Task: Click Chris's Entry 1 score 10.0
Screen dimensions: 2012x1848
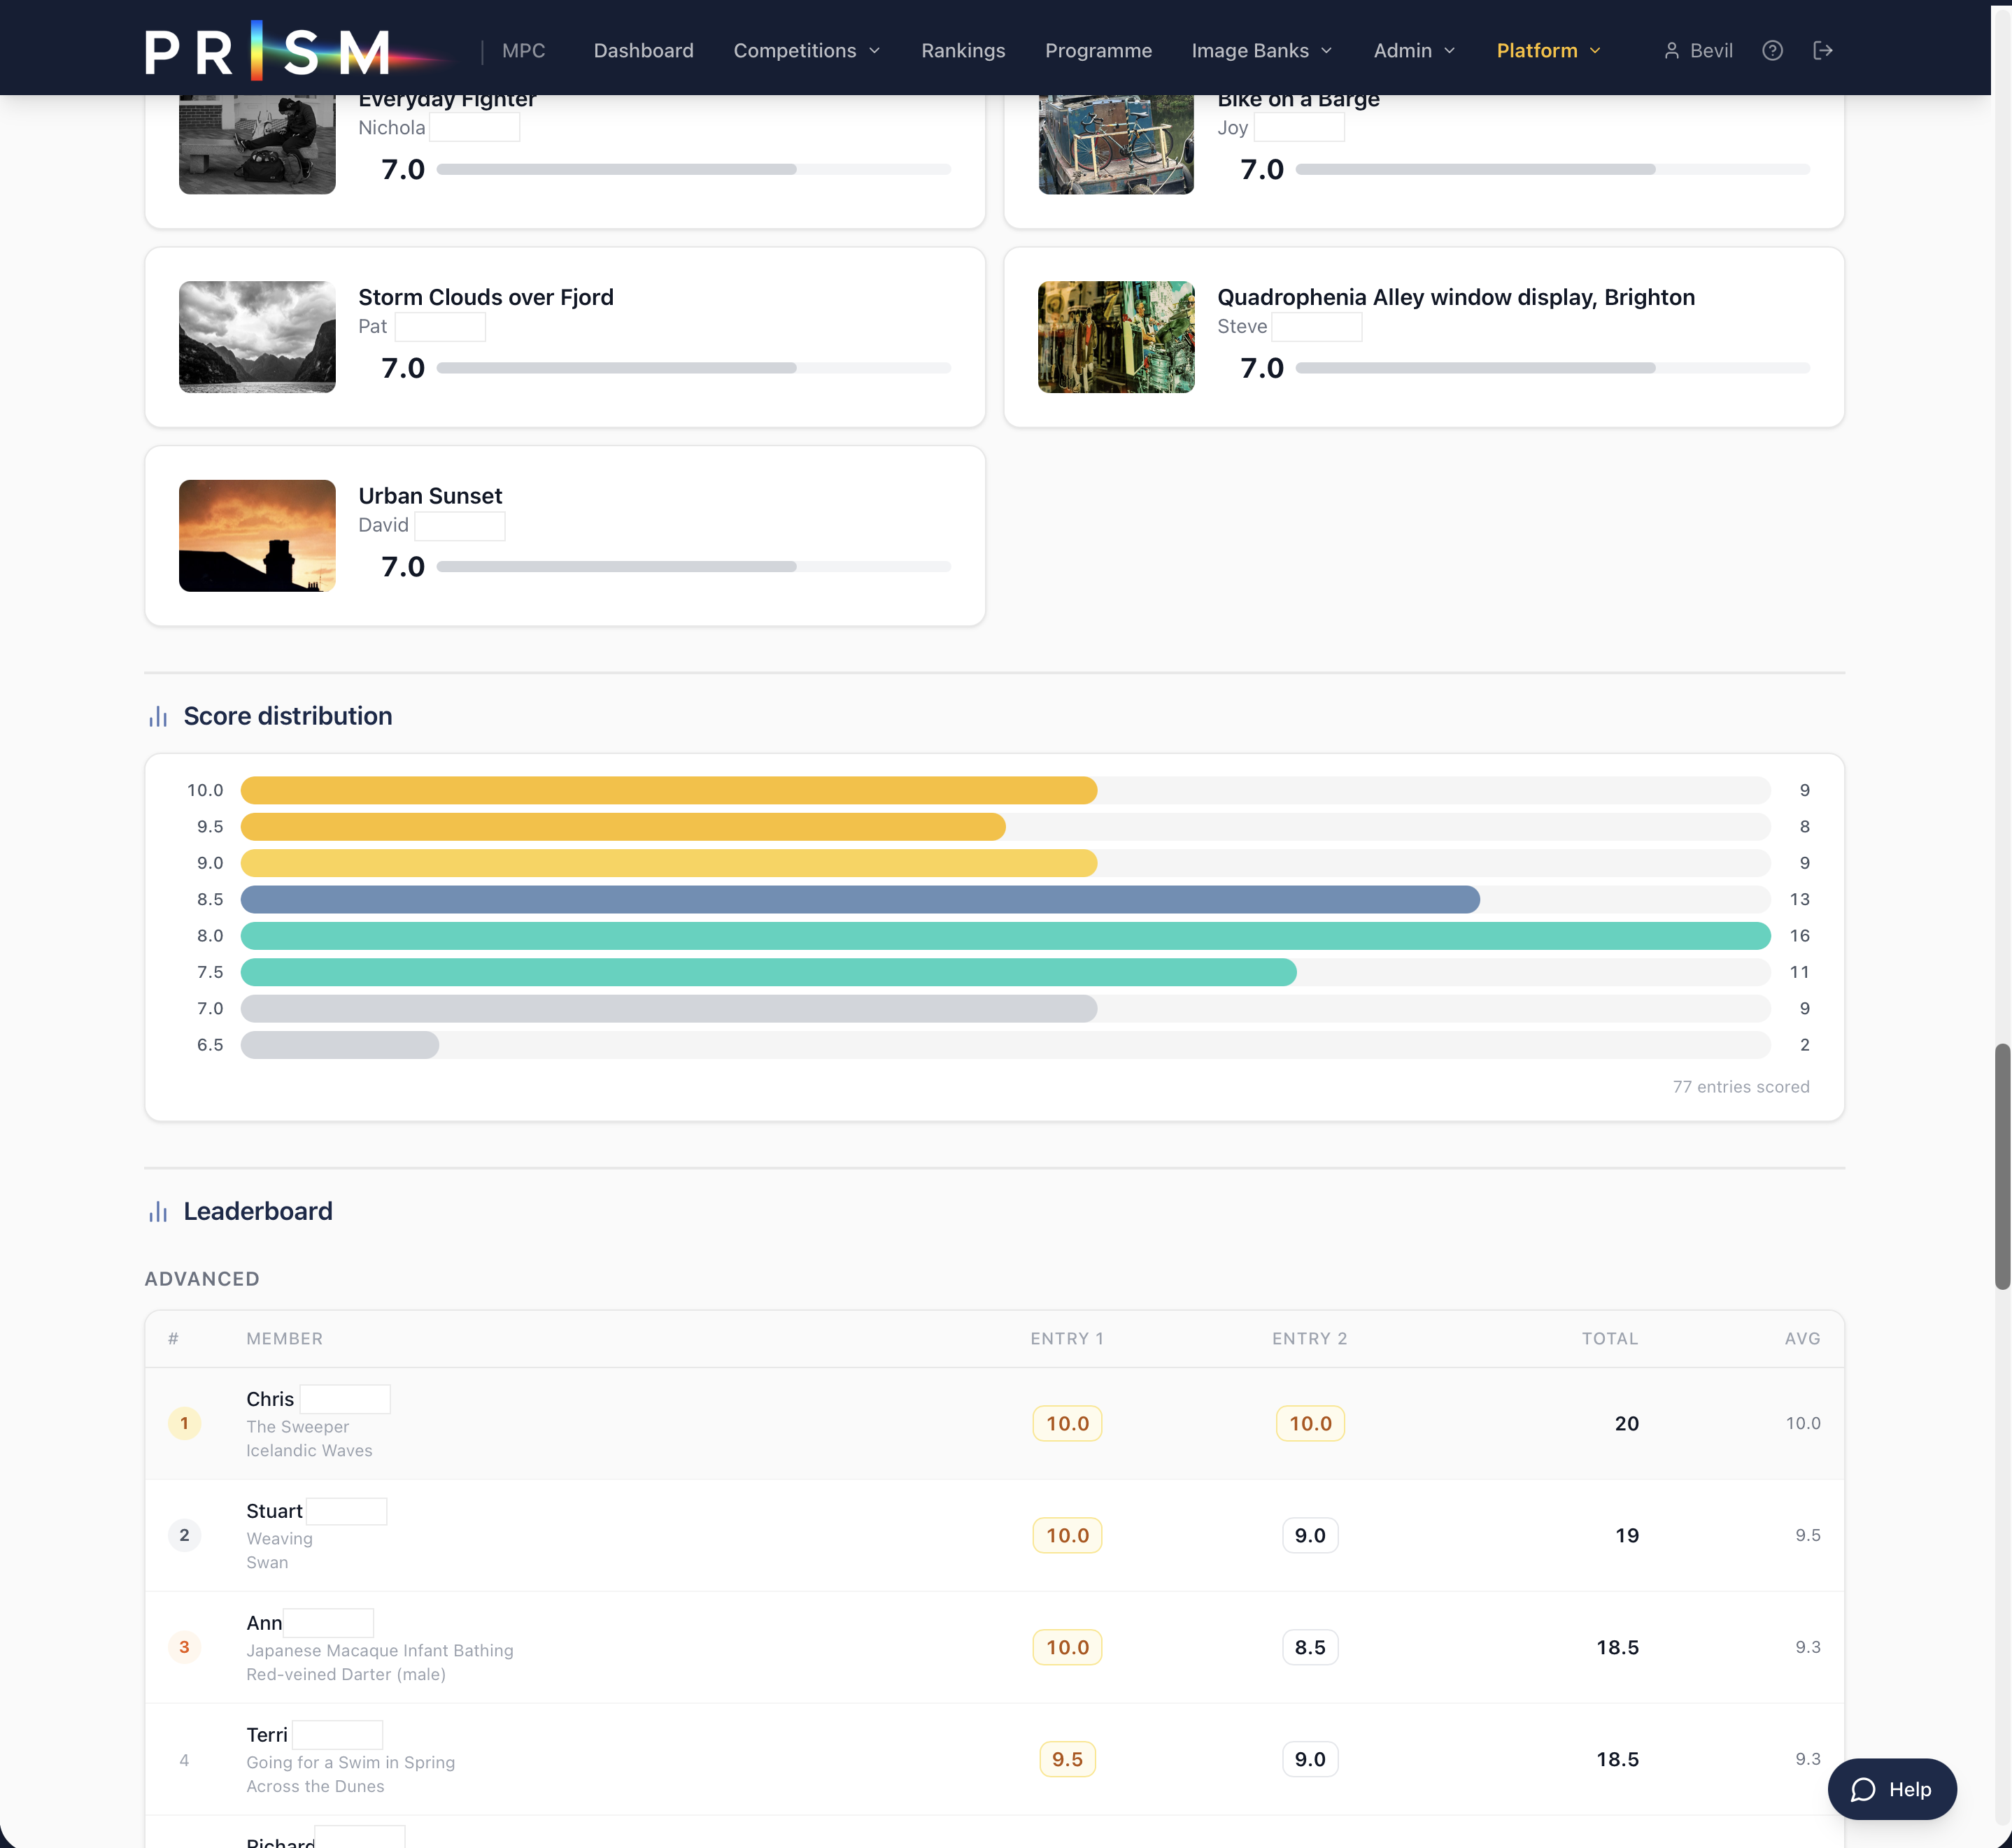Action: pos(1067,1423)
